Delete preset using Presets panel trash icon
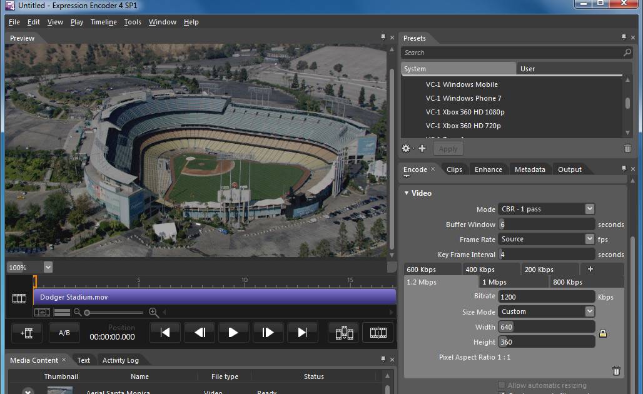Viewport: 643px width, 394px height. coord(627,148)
